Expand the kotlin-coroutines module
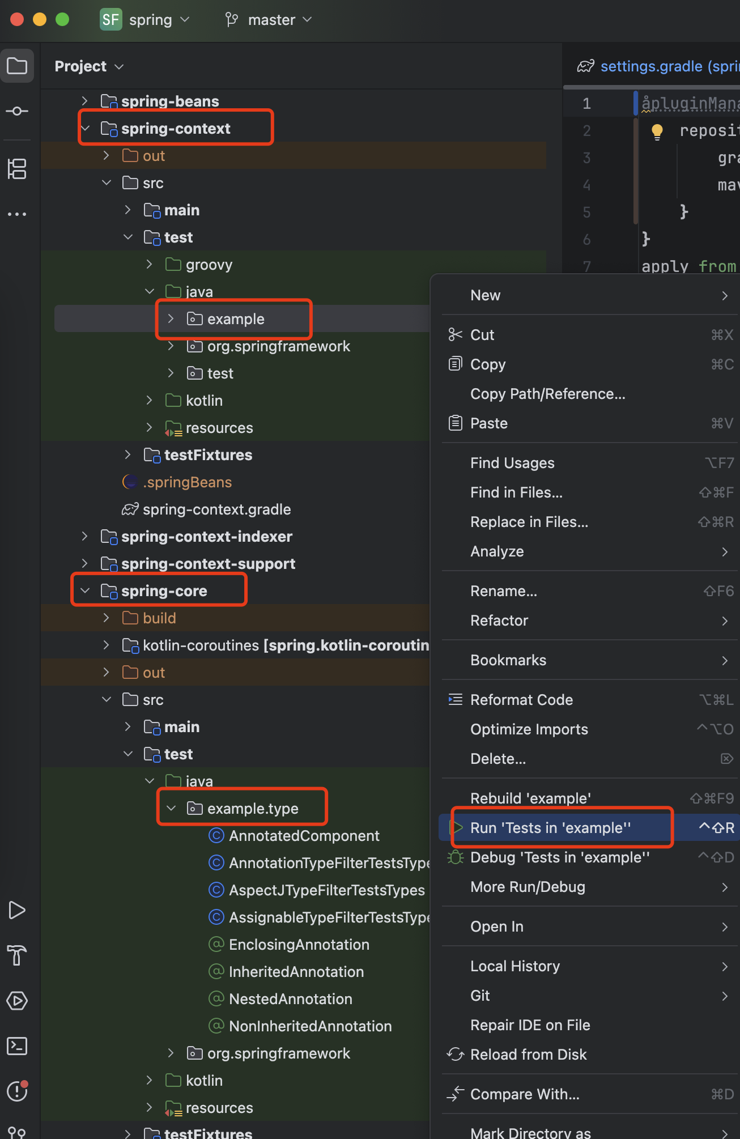 [107, 645]
